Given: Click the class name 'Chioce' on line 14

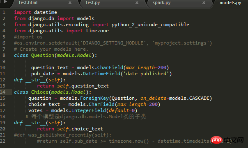Looking at the screenshot, I should (x=39, y=92).
